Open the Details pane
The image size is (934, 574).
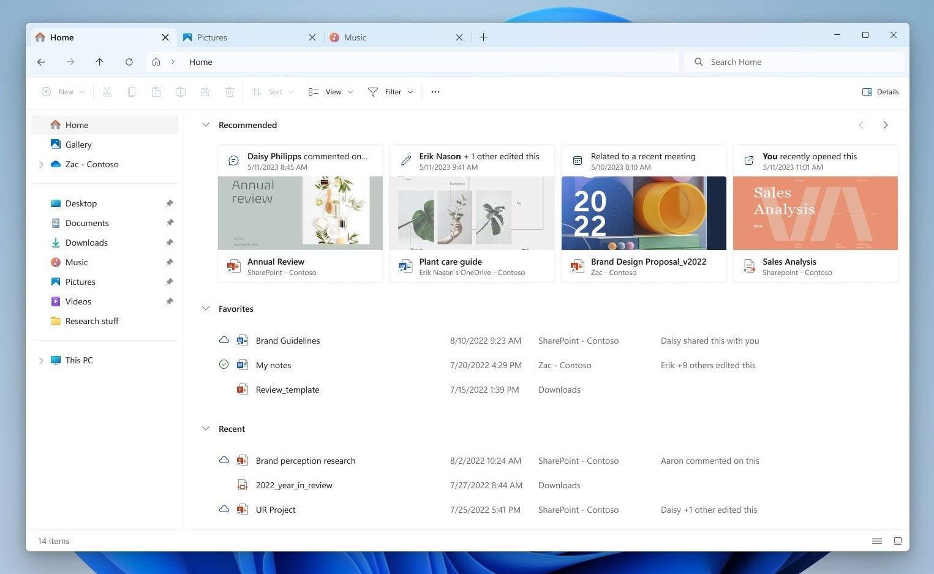(x=880, y=91)
